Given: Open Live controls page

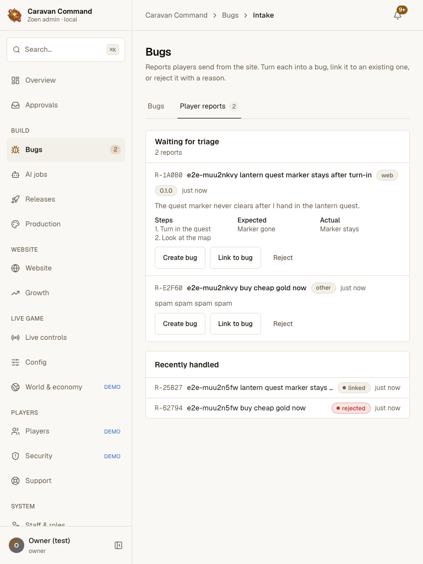Looking at the screenshot, I should [66, 338].
